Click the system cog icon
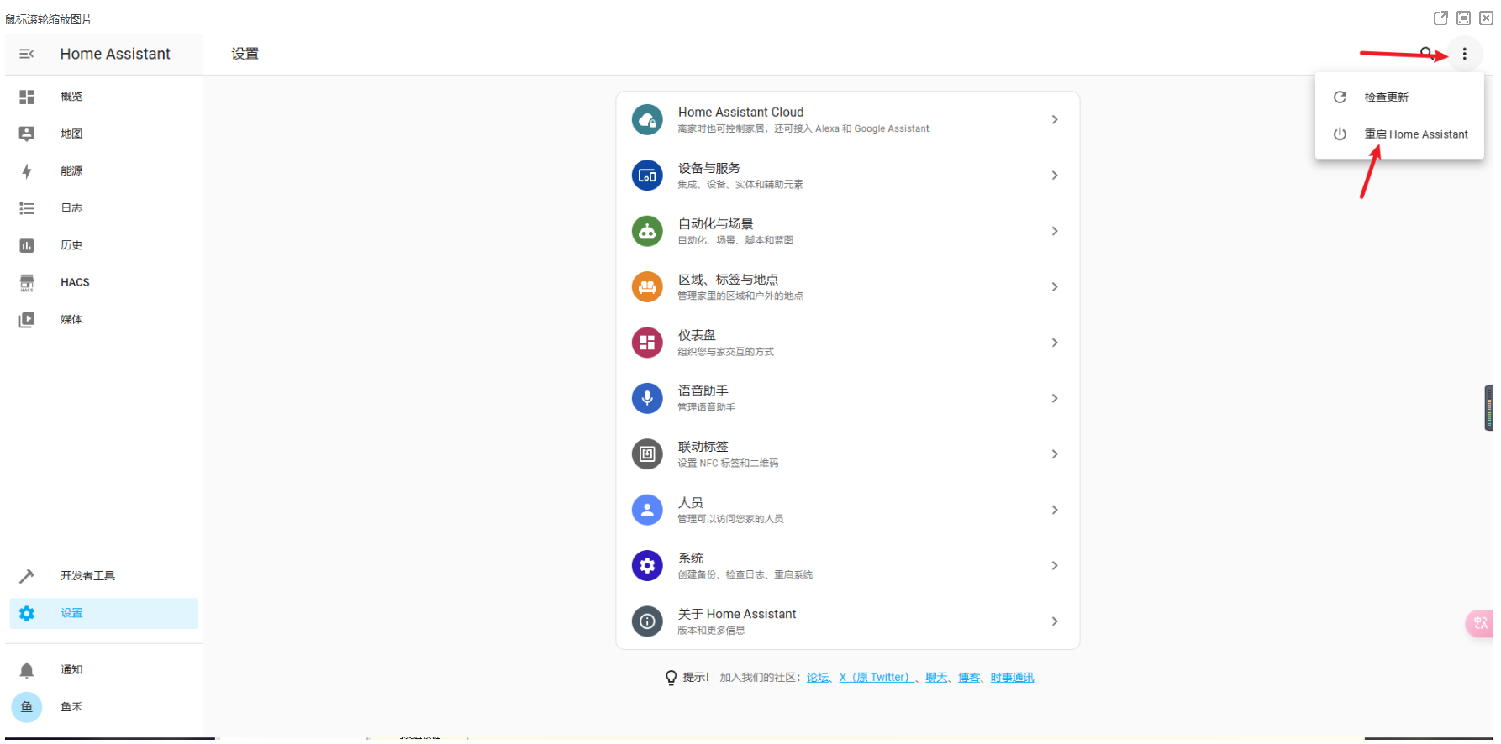The image size is (1501, 744). pyautogui.click(x=647, y=566)
